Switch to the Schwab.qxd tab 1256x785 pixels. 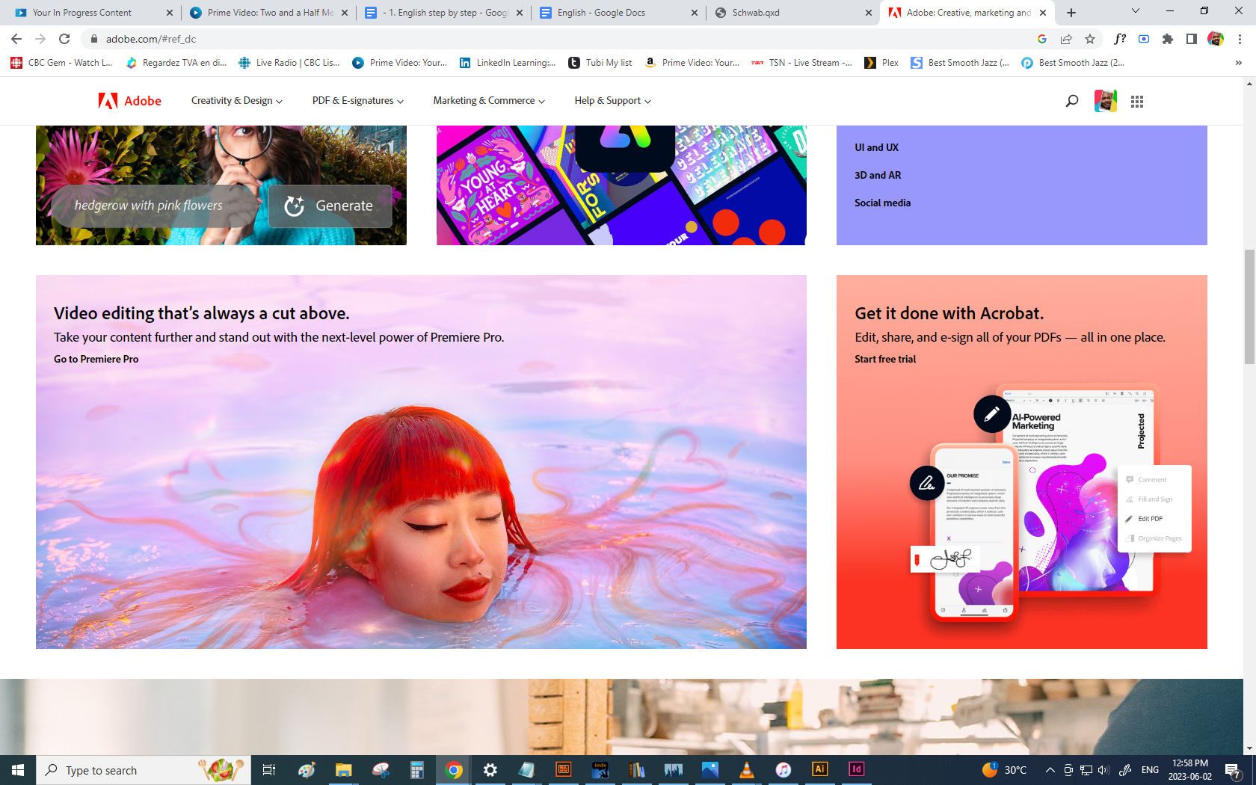click(791, 13)
